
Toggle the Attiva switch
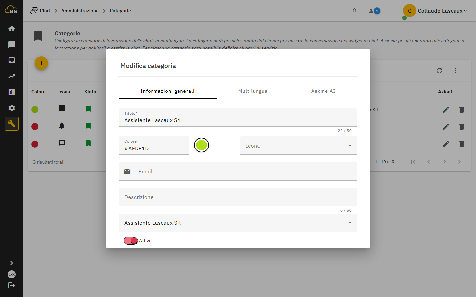click(131, 241)
